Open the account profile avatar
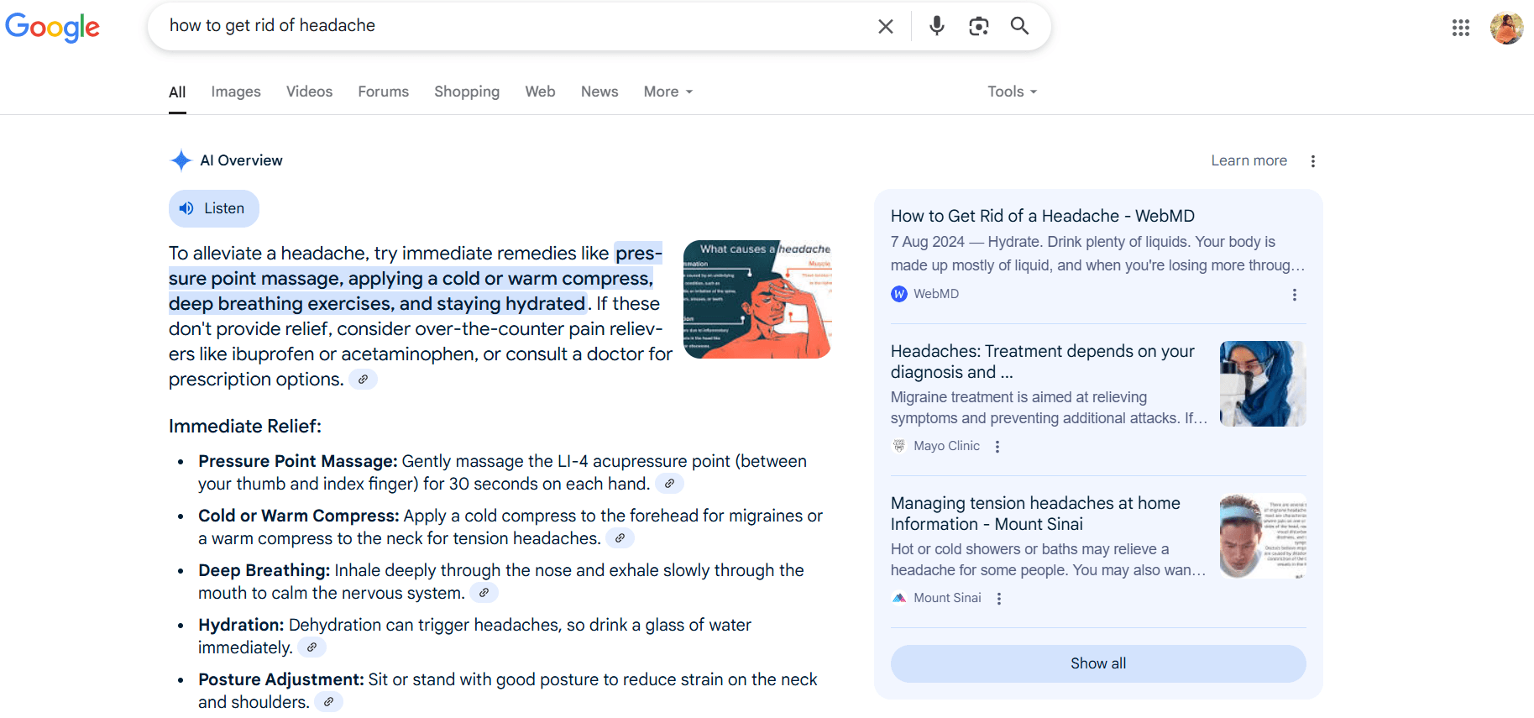 (x=1506, y=28)
